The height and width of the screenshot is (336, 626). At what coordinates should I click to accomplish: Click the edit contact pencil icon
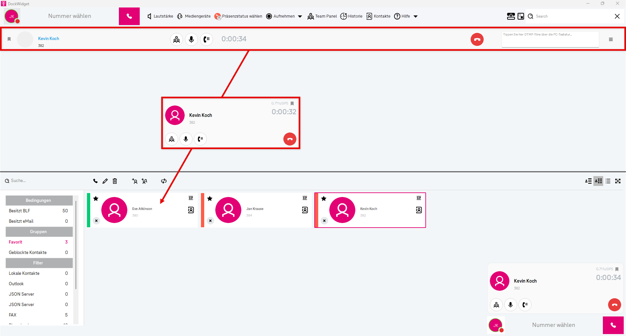[105, 181]
